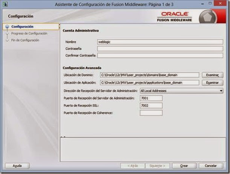Minimize the configuration assistant window
This screenshot has height=174, width=230.
[x=203, y=4]
